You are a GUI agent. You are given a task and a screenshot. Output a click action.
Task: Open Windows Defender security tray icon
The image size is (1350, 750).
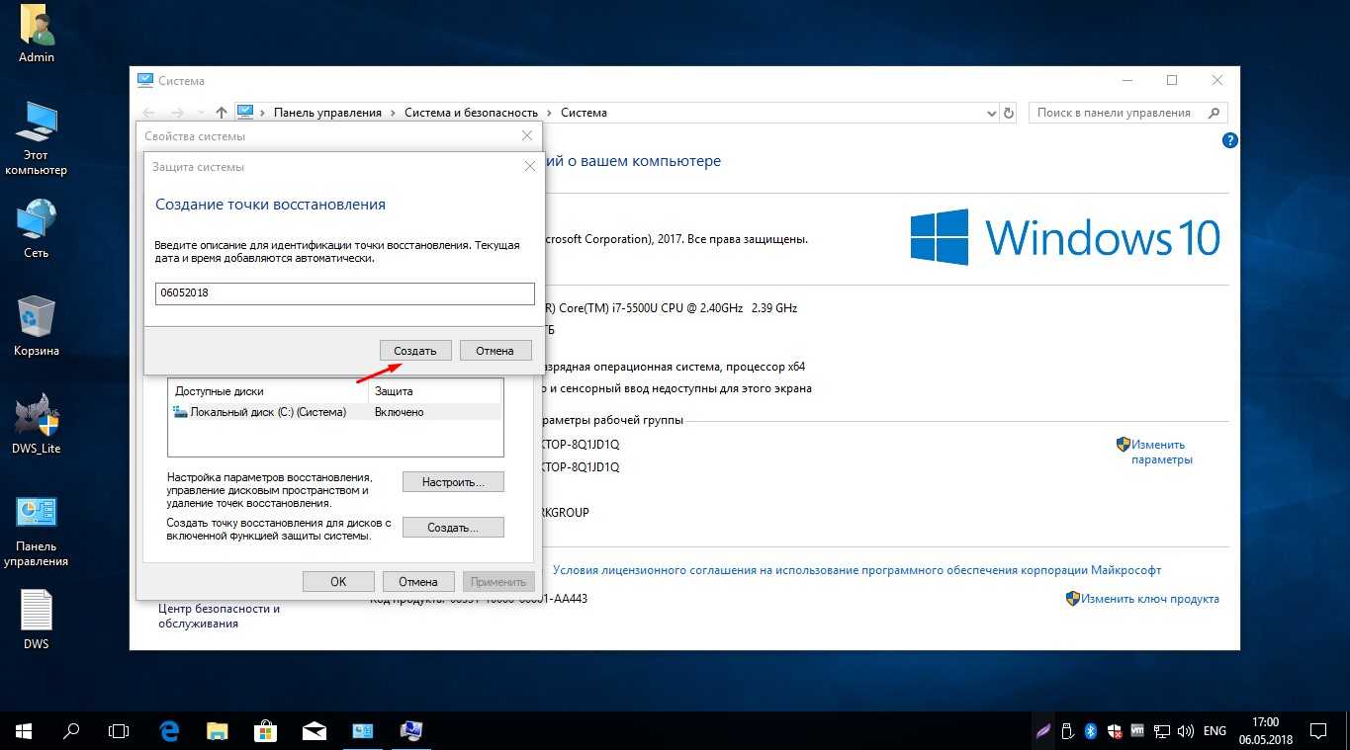click(1115, 731)
